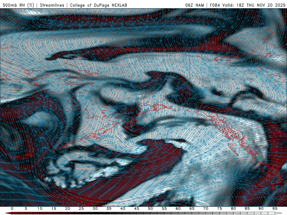The height and width of the screenshot is (215, 287).
Task: Click the 'F084' forecast hour text
Action: (215, 5)
